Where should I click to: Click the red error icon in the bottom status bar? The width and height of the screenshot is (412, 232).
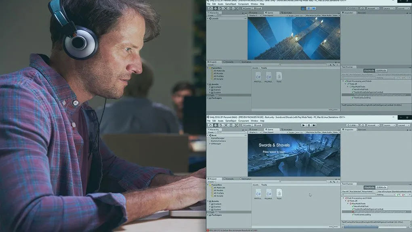pyautogui.click(x=208, y=230)
